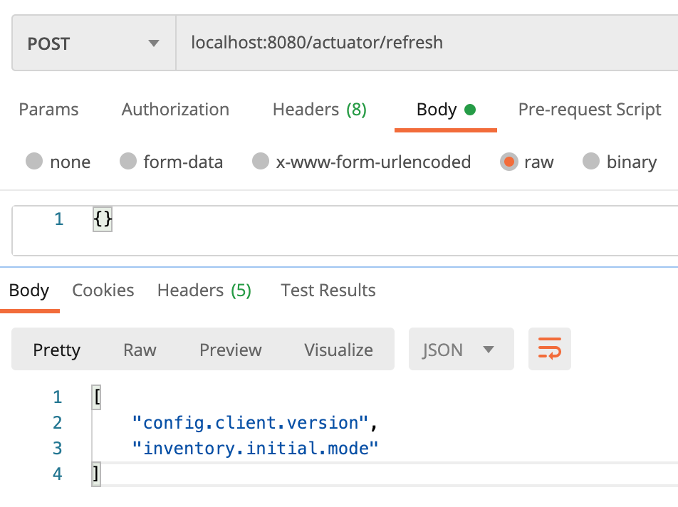
Task: Switch response view to Raw
Action: coord(140,349)
